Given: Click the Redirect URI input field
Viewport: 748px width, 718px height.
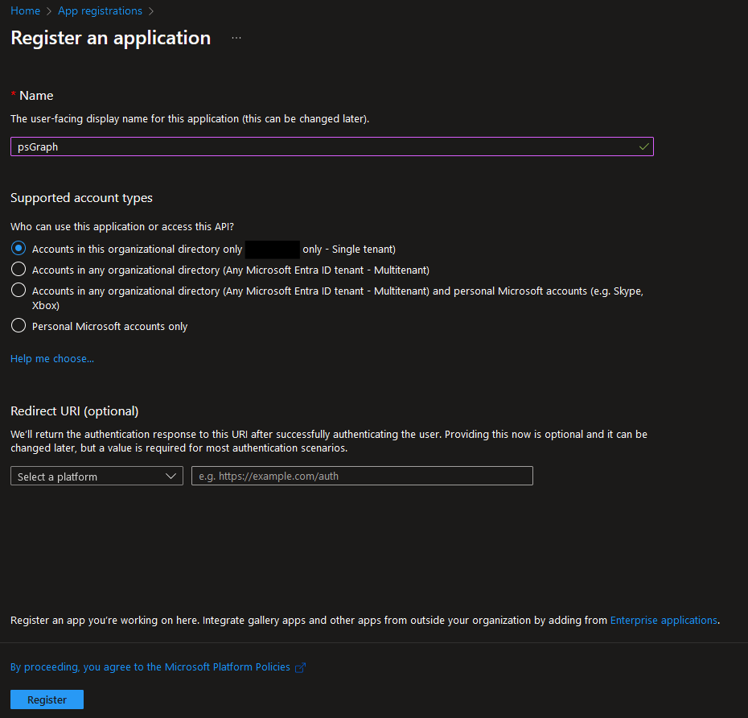Looking at the screenshot, I should click(362, 476).
